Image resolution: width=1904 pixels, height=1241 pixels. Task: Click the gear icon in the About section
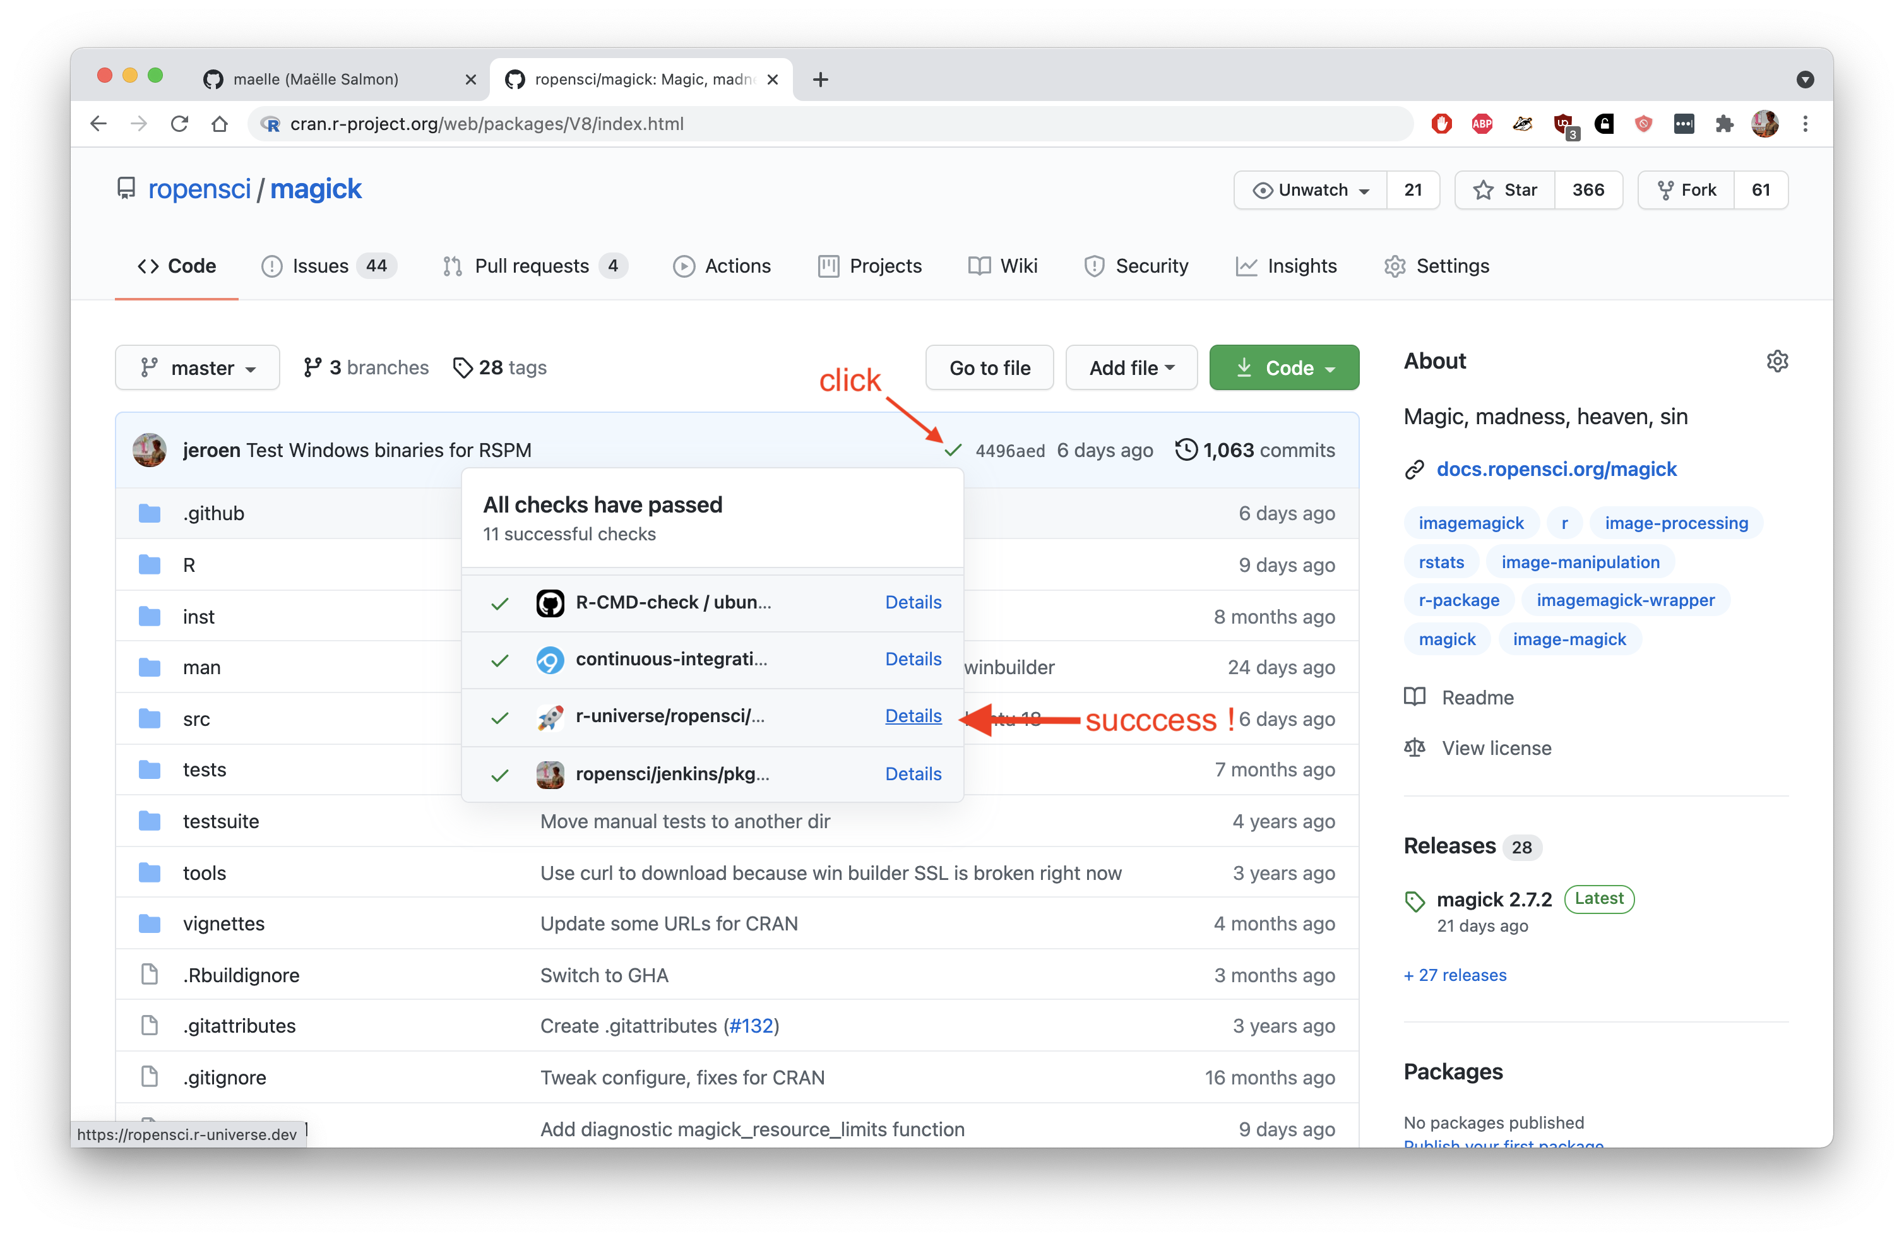pyautogui.click(x=1778, y=361)
